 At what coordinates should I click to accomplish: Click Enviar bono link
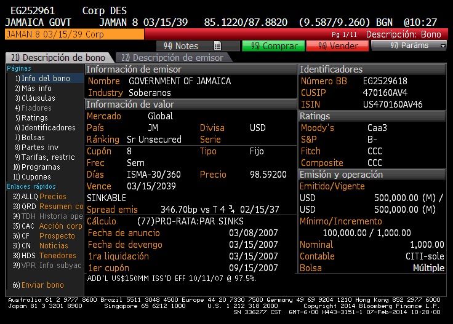pyautogui.click(x=40, y=285)
